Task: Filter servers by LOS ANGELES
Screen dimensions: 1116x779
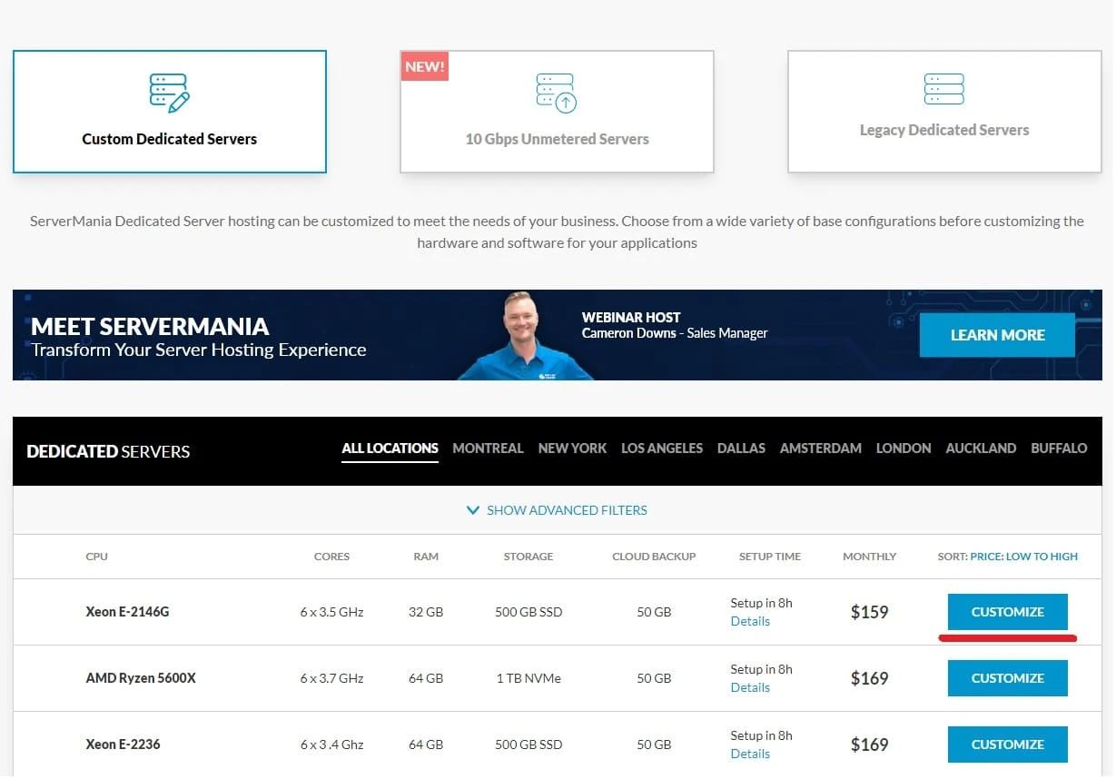Action: click(662, 449)
